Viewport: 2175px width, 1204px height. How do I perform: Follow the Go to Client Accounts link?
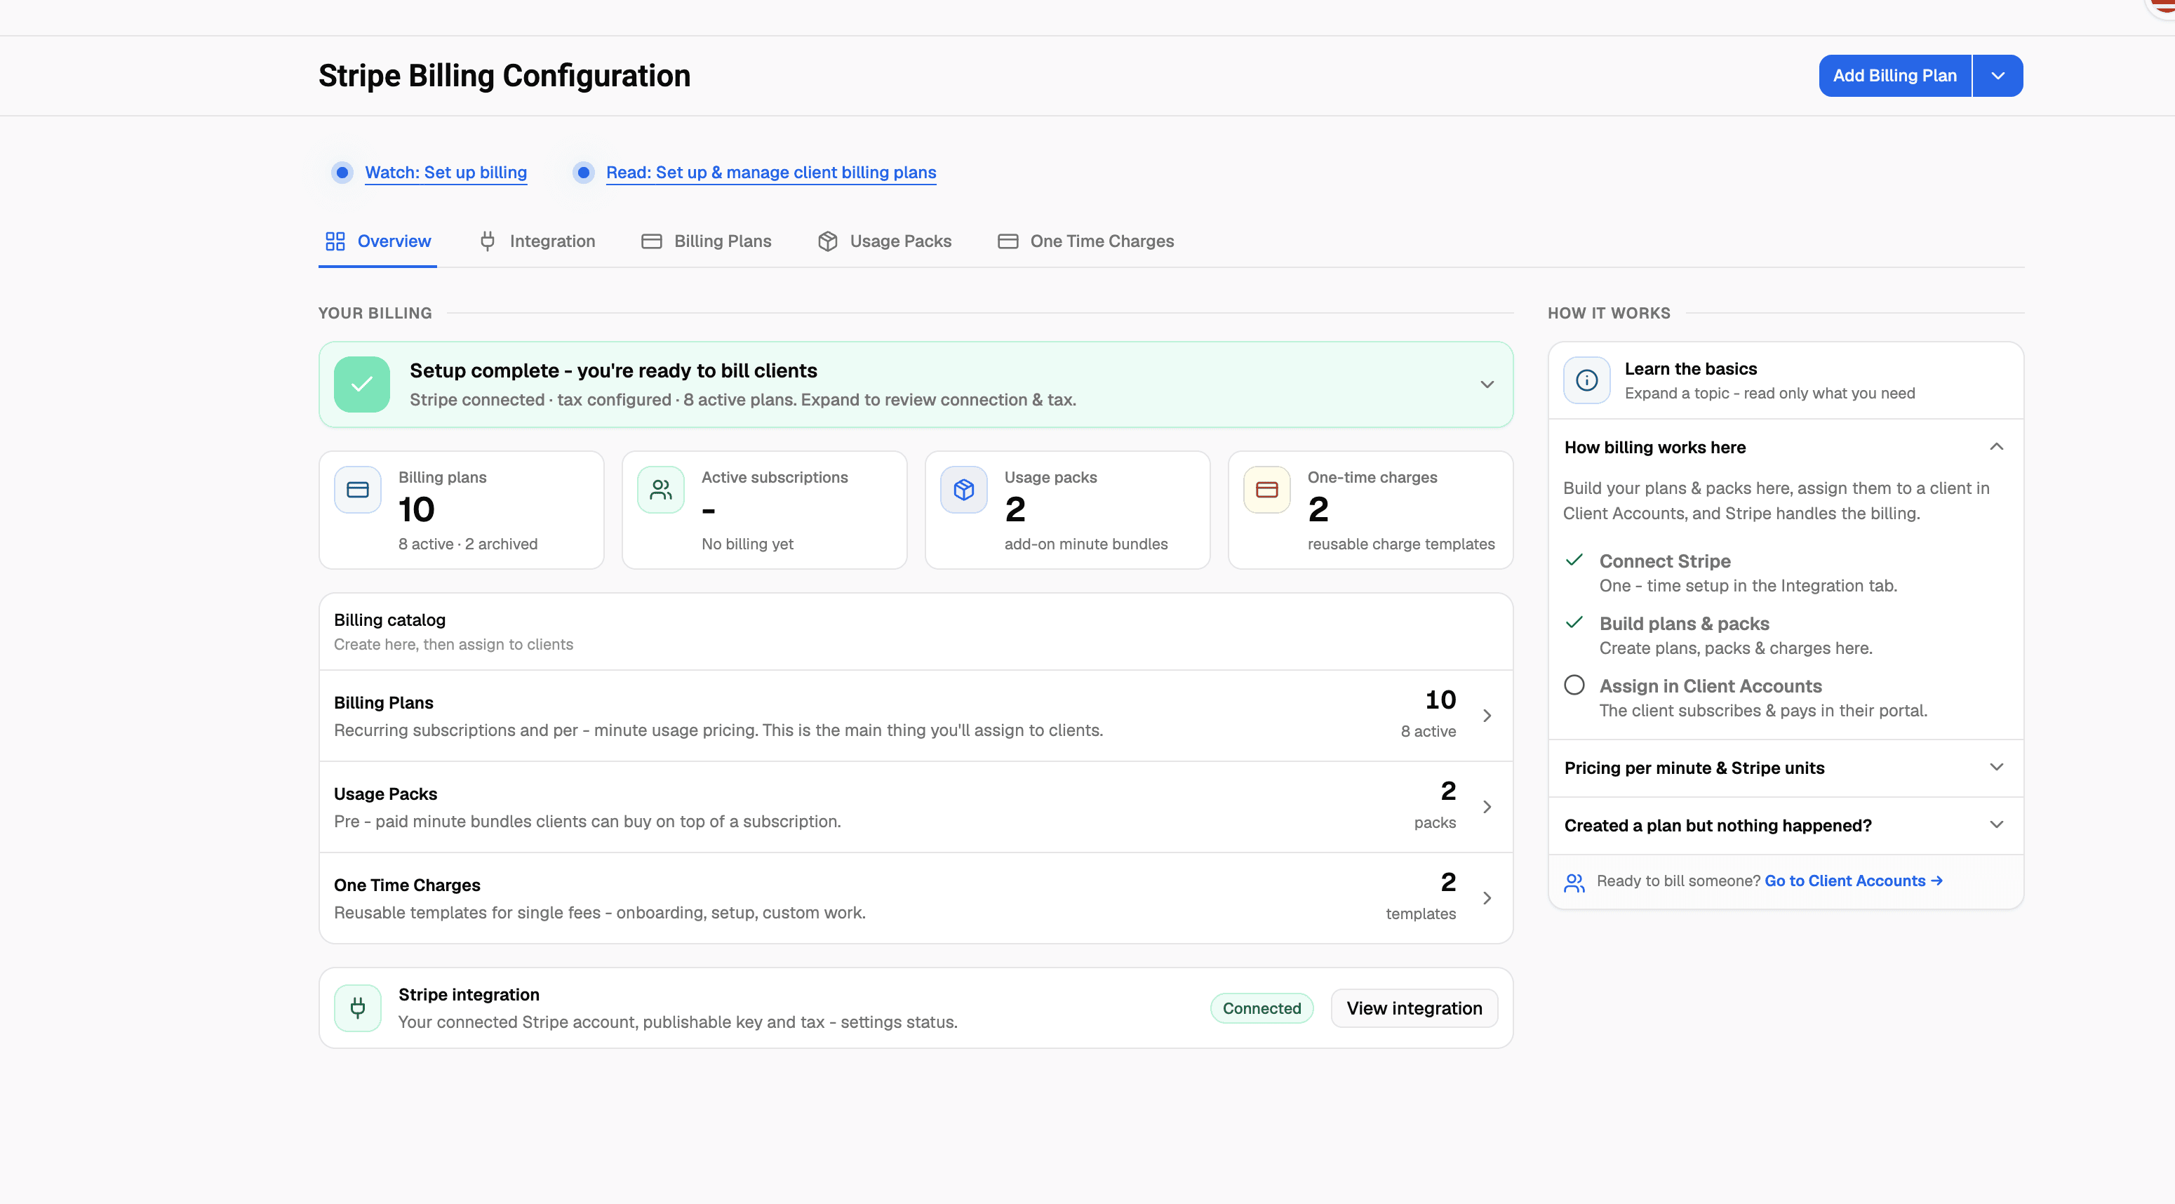[x=1853, y=881]
